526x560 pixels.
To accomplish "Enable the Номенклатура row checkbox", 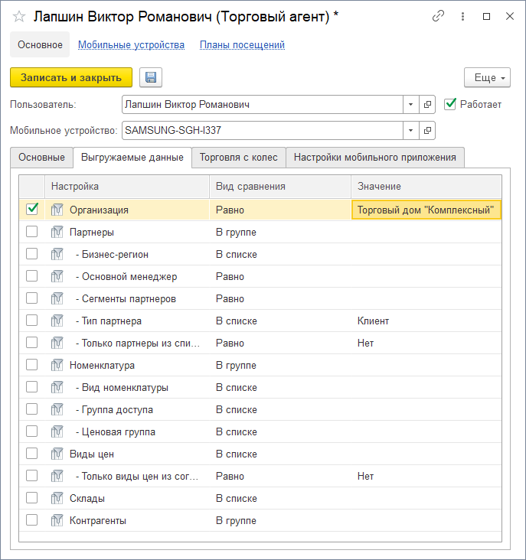I will (x=32, y=365).
